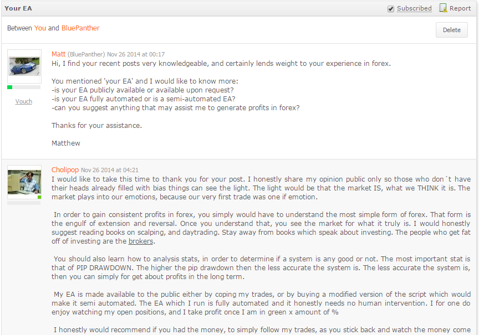
Task: Click the Report text label
Action: click(460, 8)
